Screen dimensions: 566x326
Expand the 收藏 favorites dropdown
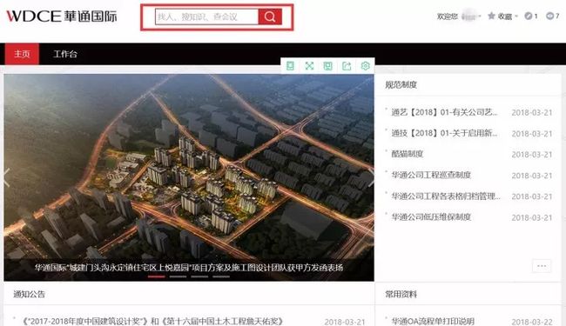(x=516, y=17)
